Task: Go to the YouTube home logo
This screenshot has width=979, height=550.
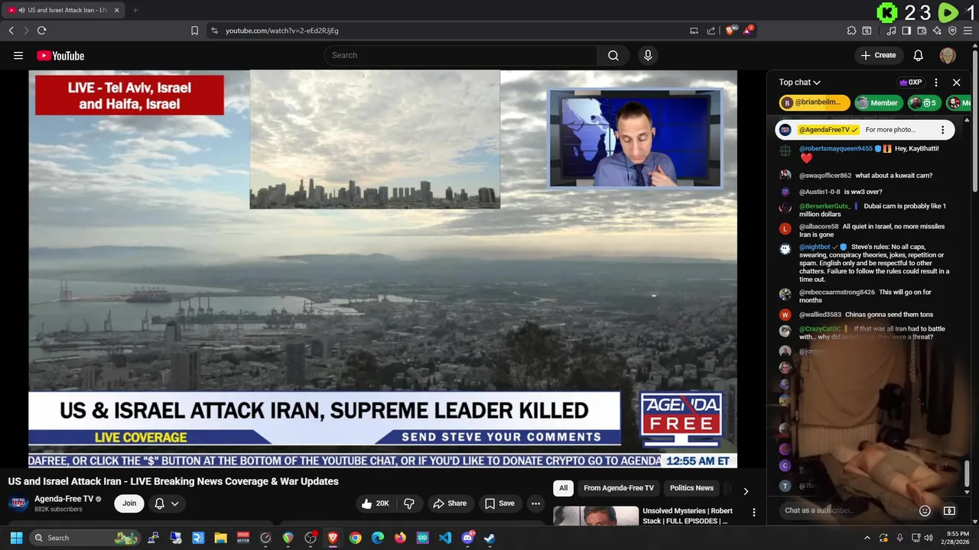Action: pyautogui.click(x=60, y=55)
